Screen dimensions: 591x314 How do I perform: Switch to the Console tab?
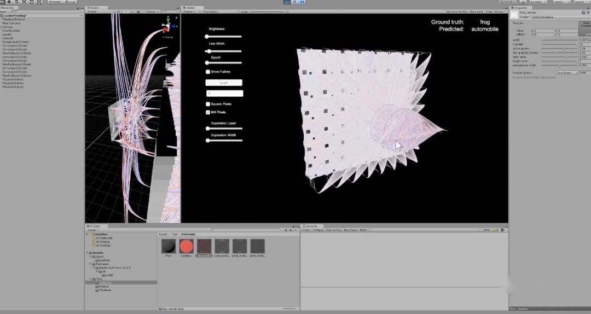[x=311, y=226]
